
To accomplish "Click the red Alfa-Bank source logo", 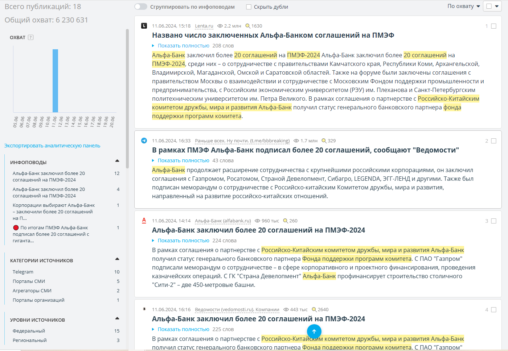I will (144, 220).
